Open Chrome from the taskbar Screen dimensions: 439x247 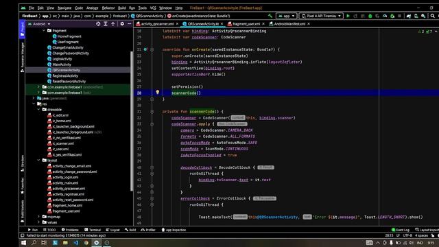pos(86,243)
